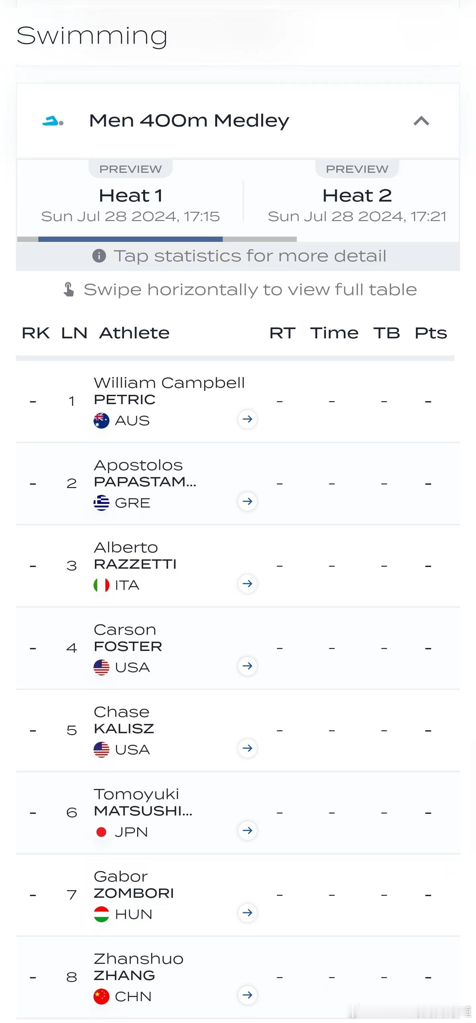476x1023 pixels.
Task: Select Carson FOSTER athlete name
Action: [x=128, y=638]
